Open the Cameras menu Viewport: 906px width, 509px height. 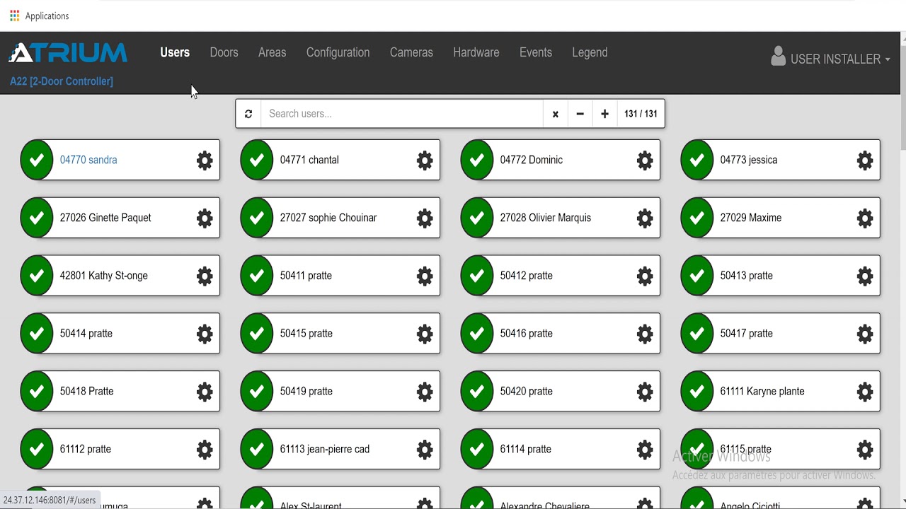411,52
